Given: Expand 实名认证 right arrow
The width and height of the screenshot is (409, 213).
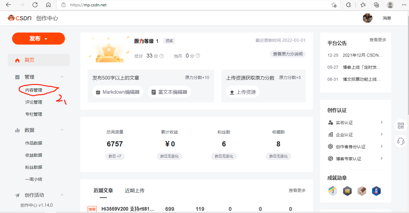Looking at the screenshot, I should tap(382, 122).
